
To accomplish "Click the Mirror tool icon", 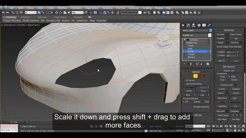I will [x=145, y=13].
